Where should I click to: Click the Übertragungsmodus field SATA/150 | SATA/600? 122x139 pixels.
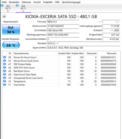63,35
